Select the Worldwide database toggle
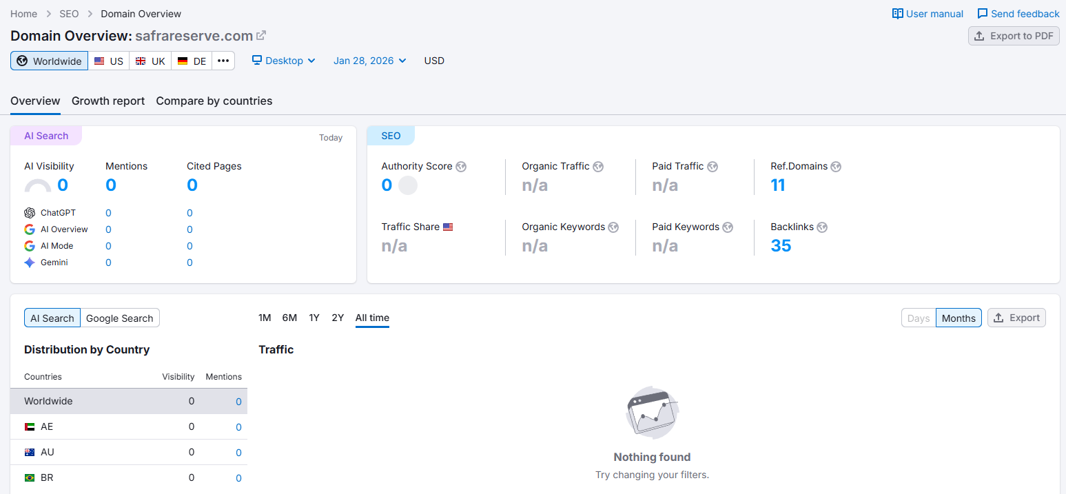Screen dimensions: 1066x494 coord(49,61)
